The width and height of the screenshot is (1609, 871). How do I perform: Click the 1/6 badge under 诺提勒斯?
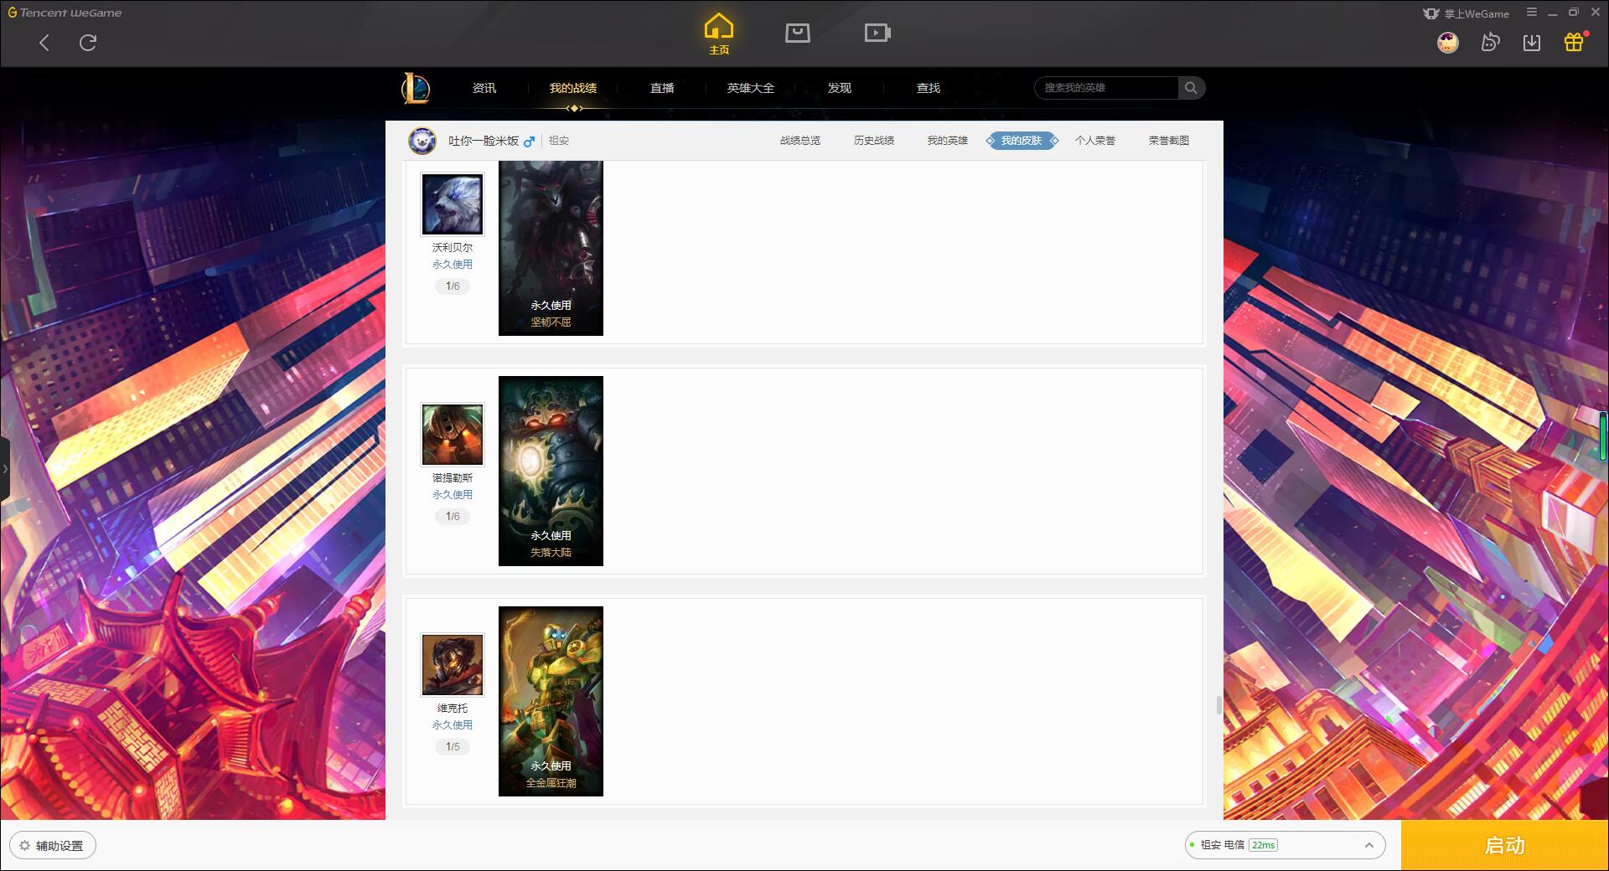coord(453,517)
